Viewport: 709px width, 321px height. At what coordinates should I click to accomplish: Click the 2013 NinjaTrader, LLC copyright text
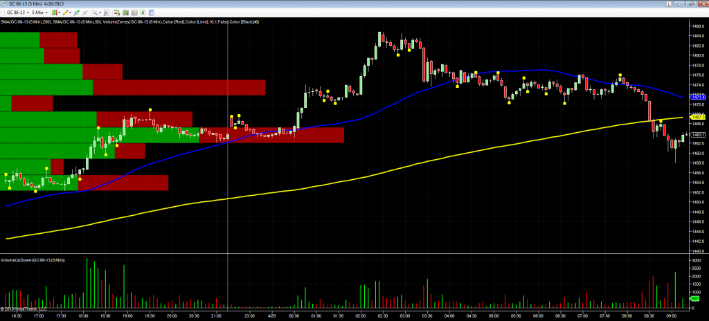pos(24,309)
